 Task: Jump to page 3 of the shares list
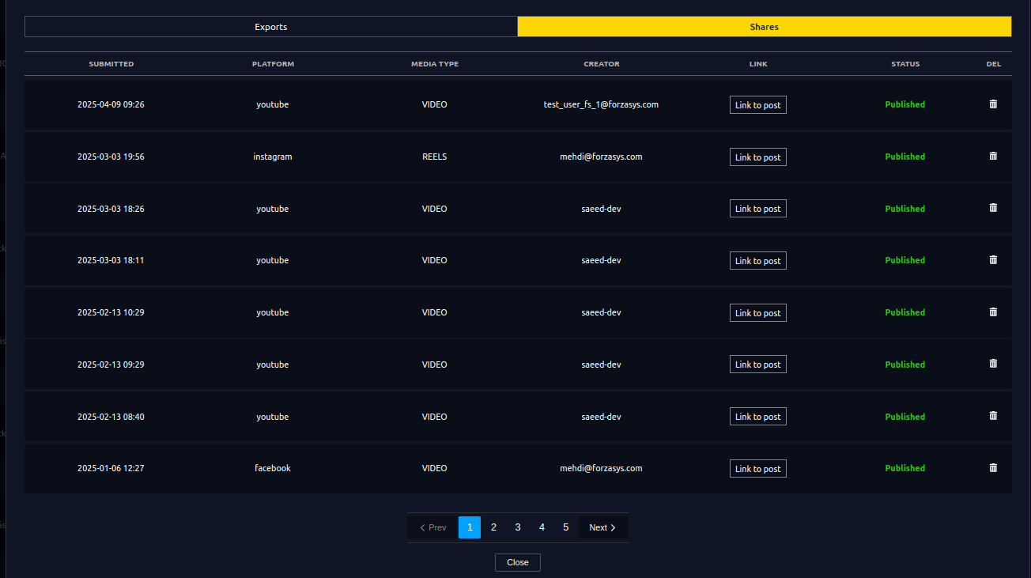tap(517, 527)
